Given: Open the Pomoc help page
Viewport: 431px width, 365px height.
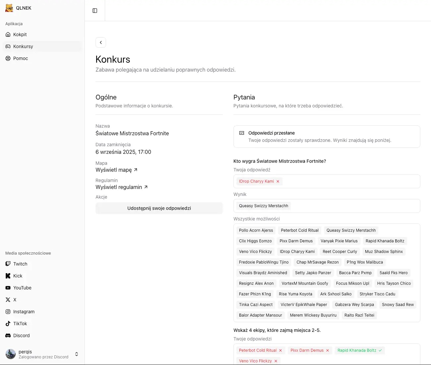Looking at the screenshot, I should (21, 58).
